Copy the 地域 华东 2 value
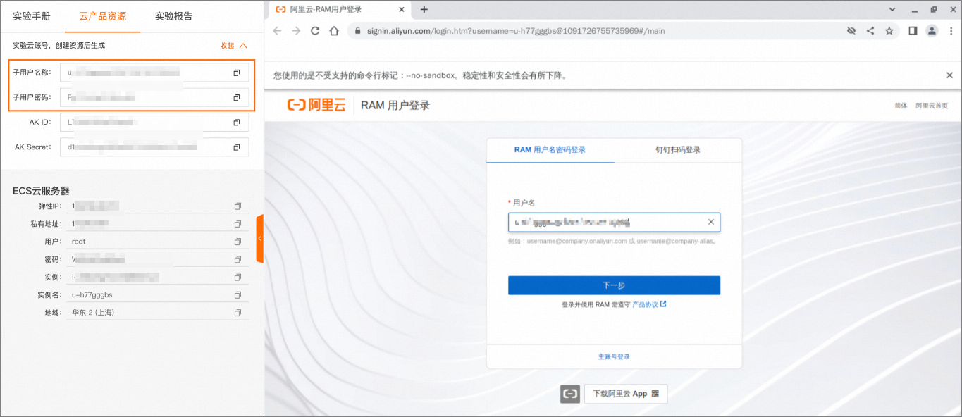The image size is (962, 417). click(238, 313)
